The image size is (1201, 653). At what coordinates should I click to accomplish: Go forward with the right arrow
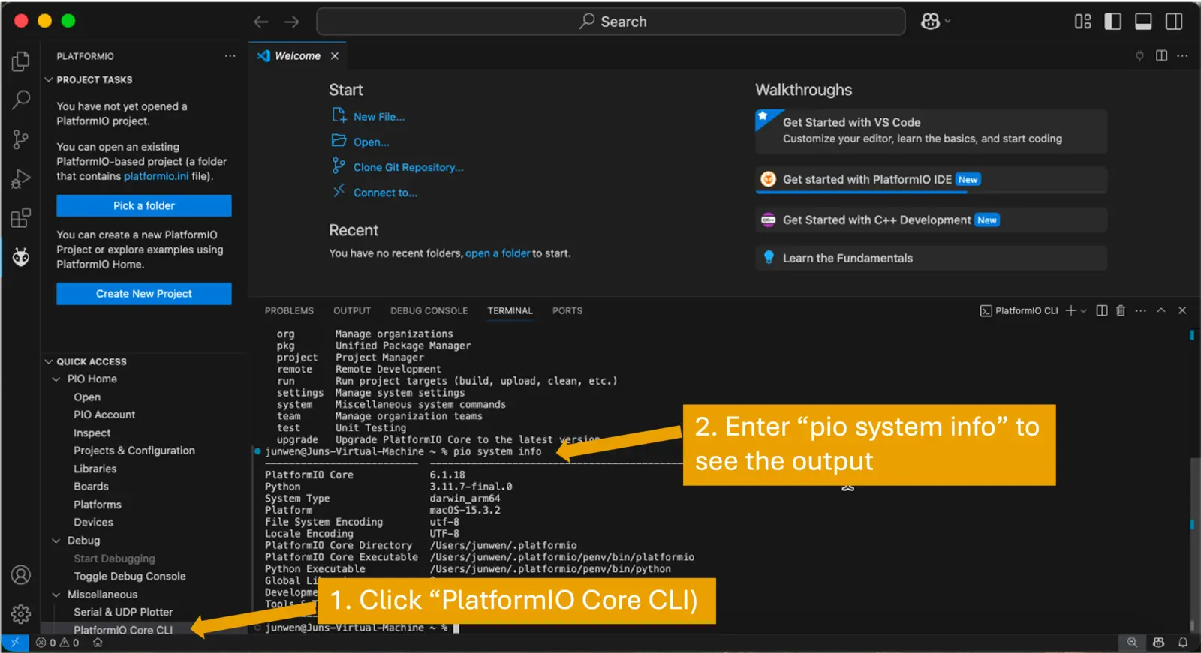click(x=292, y=22)
